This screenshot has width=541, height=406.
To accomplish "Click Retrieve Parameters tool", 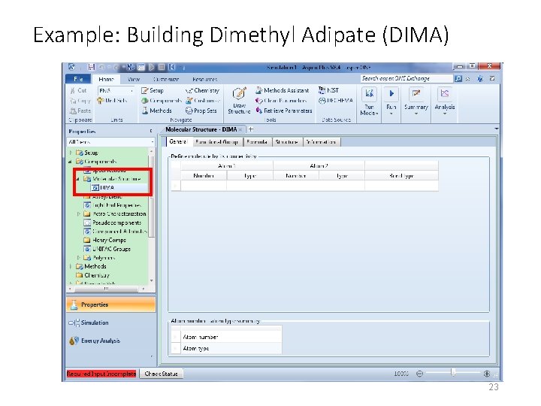I will 283,111.
